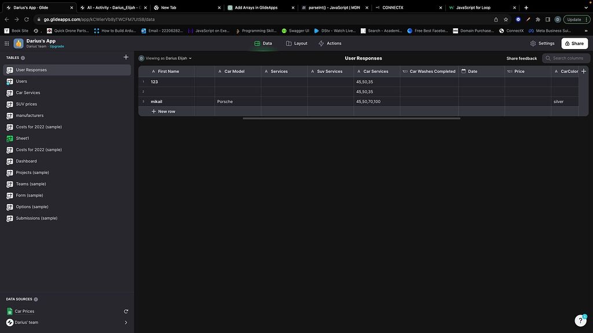Select Sheet1 with the green Sheets icon
Image resolution: width=593 pixels, height=333 pixels.
pos(22,138)
